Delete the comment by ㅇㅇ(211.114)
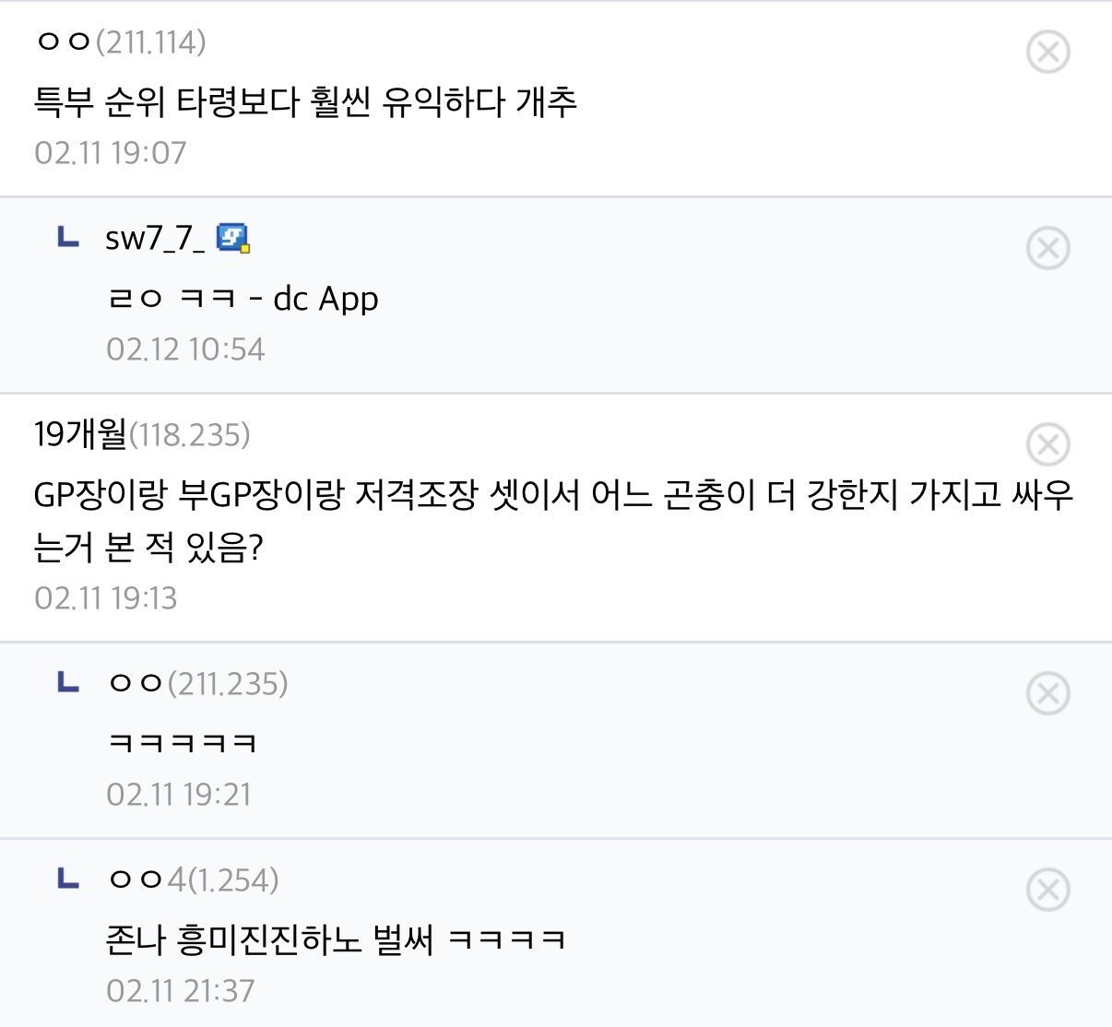The width and height of the screenshot is (1112, 1027). (1047, 52)
